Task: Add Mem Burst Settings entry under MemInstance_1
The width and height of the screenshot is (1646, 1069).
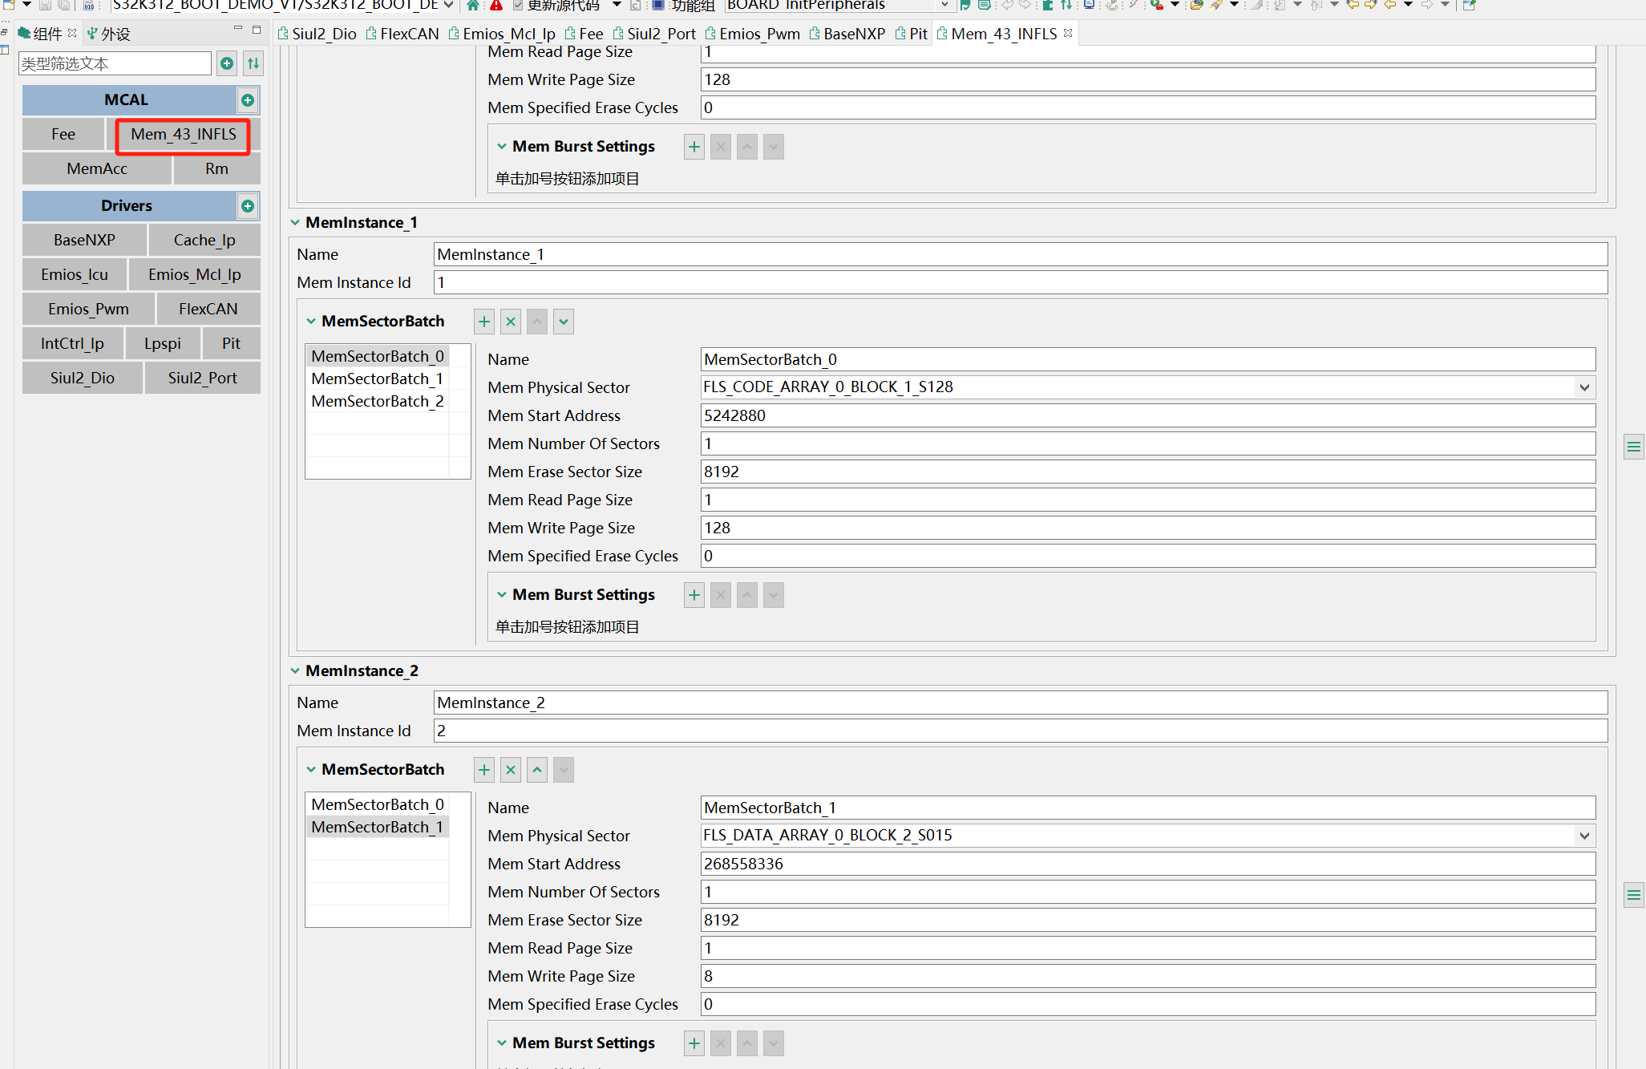Action: (694, 595)
